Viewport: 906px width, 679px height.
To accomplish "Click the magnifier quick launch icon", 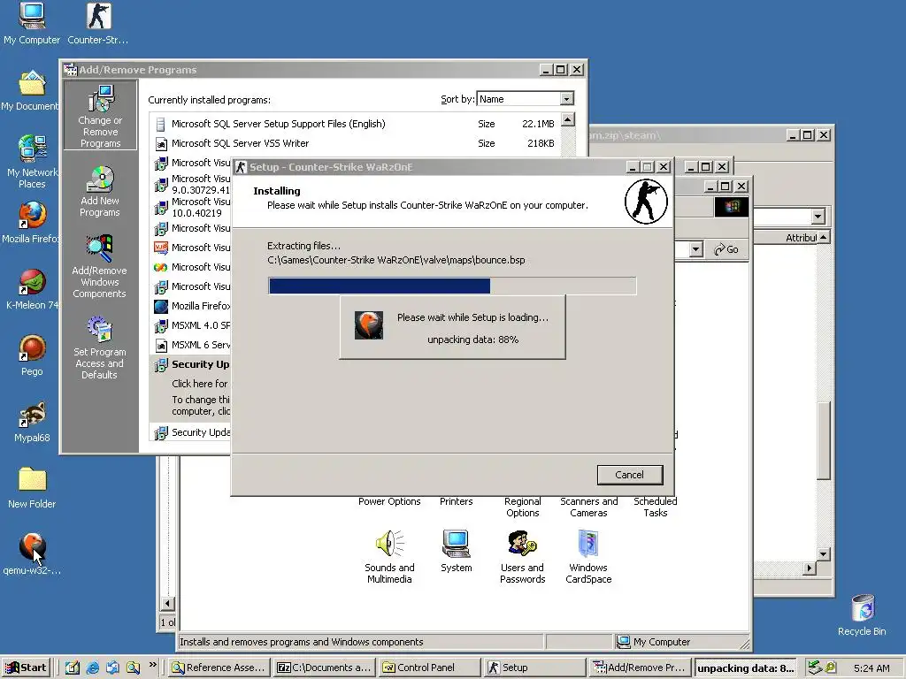I will 133,668.
